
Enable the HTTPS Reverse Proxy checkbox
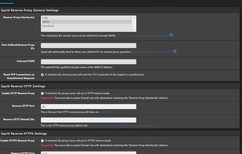click(42, 141)
